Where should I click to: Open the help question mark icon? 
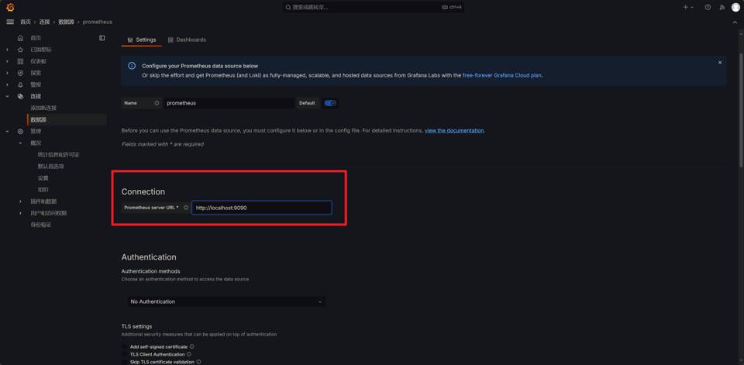pyautogui.click(x=708, y=7)
